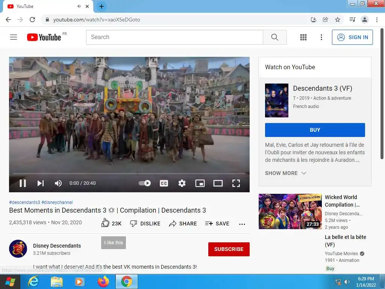The height and width of the screenshot is (289, 385).
Task: Open Windows Start menu
Action: click(10, 281)
